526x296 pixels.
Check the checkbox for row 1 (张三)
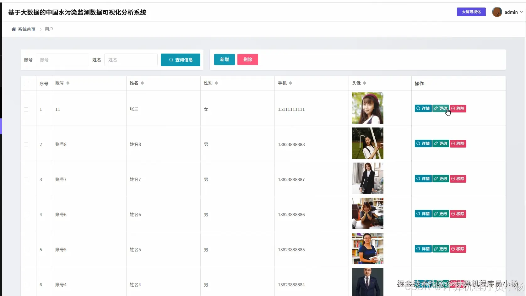(x=26, y=110)
